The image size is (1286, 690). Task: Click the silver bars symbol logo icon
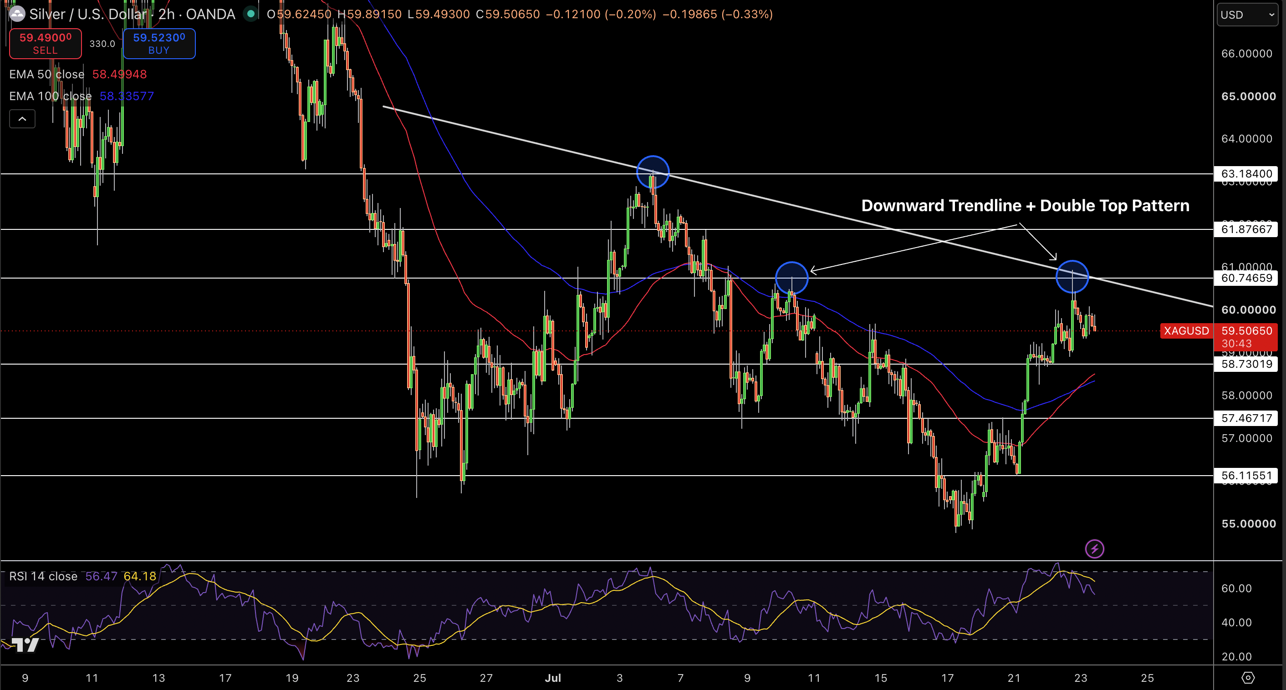coord(17,14)
